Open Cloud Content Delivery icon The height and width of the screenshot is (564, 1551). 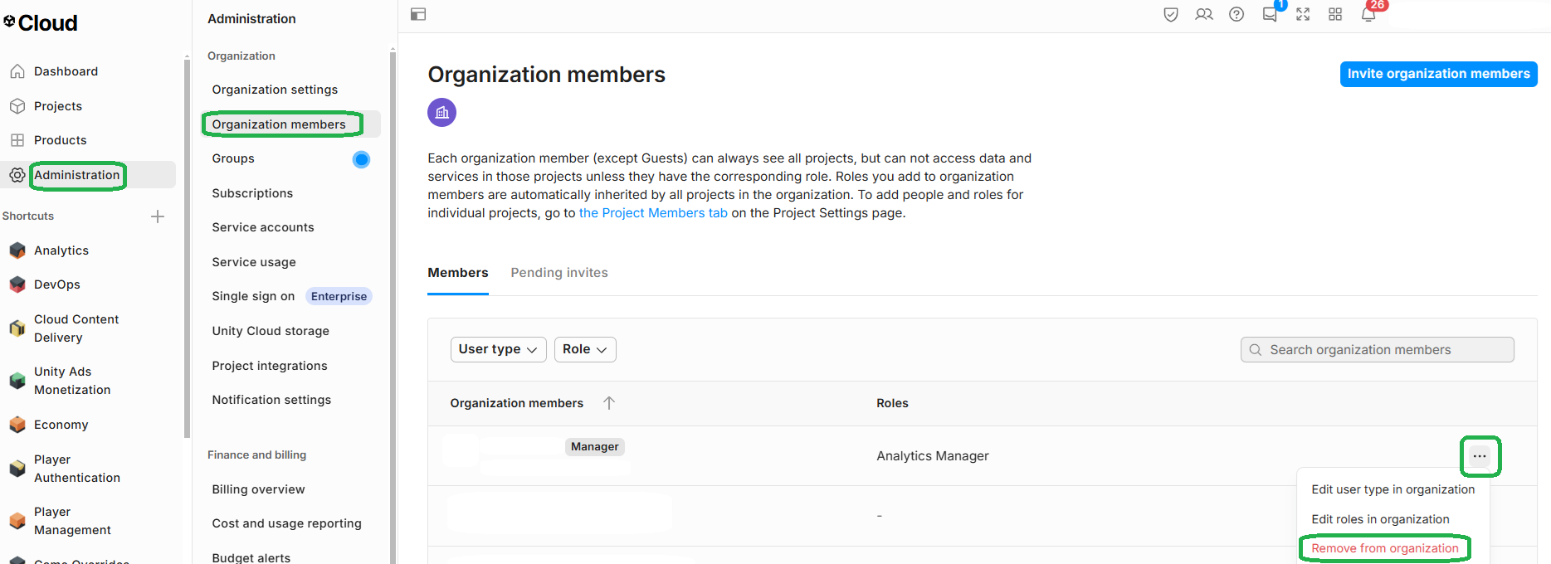tap(17, 328)
